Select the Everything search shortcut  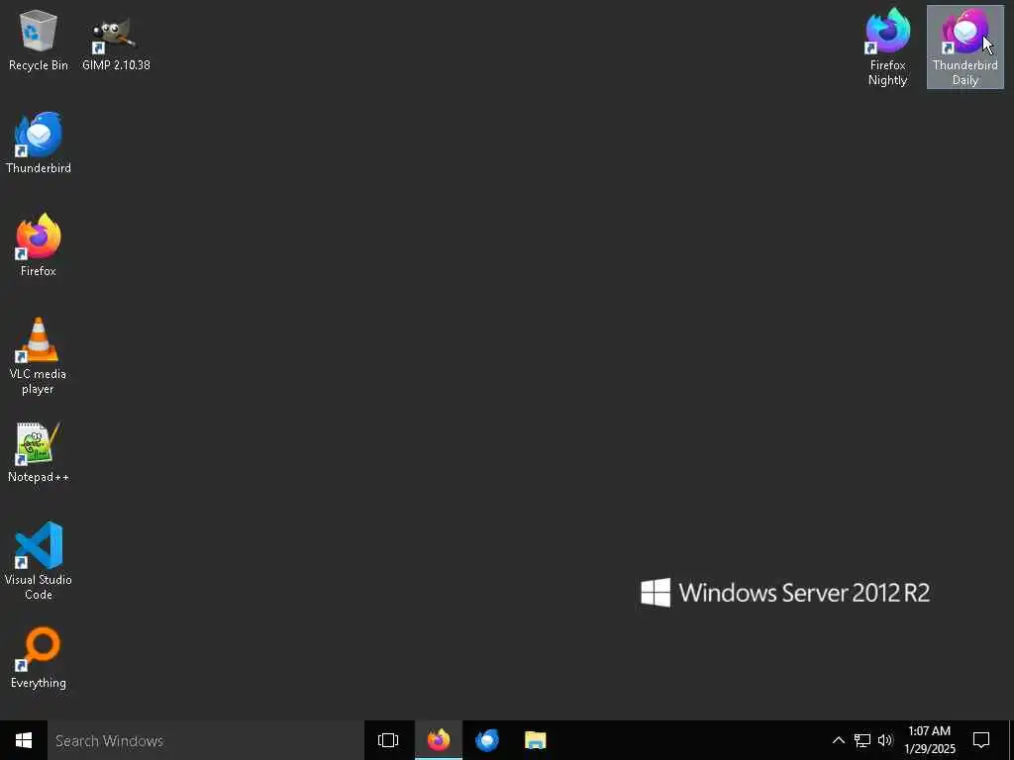pos(39,658)
